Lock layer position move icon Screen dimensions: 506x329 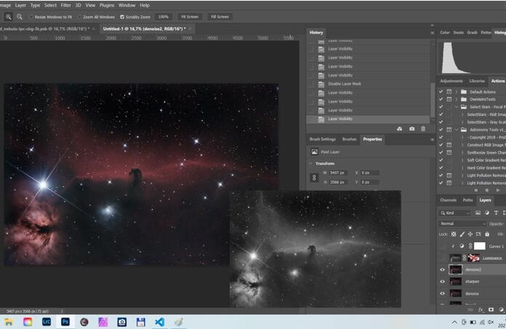[470, 234]
